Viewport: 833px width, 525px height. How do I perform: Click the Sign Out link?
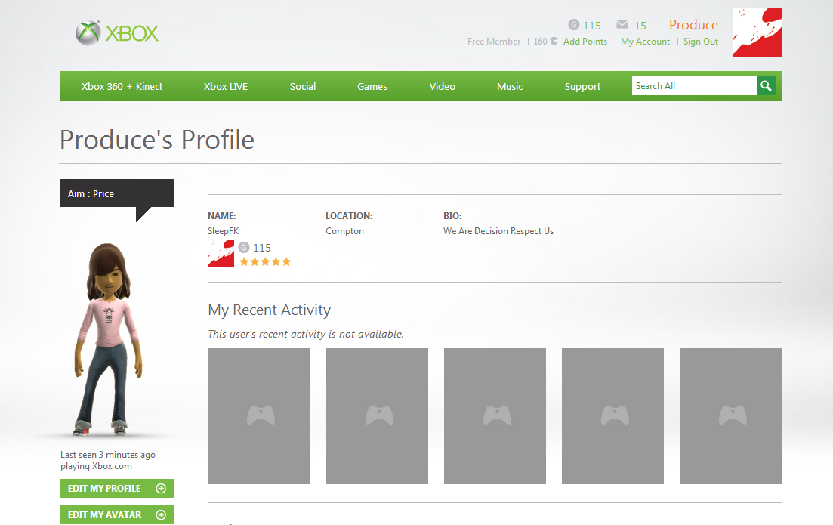pyautogui.click(x=701, y=42)
